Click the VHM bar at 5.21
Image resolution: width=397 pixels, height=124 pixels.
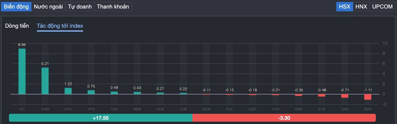tap(45, 81)
